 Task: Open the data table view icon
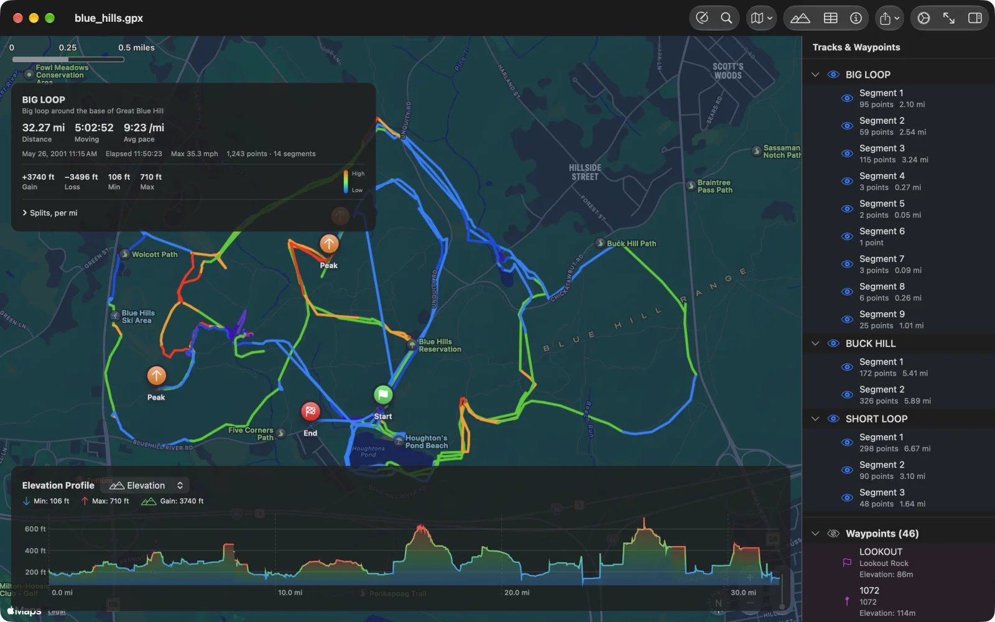(x=830, y=18)
